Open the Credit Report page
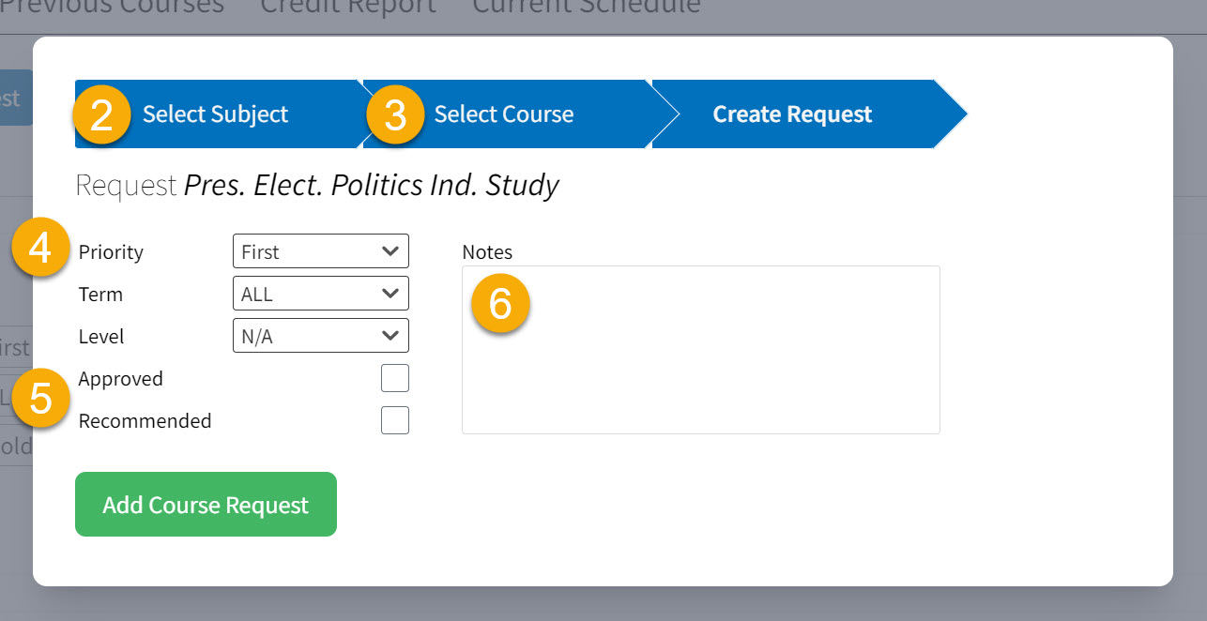The height and width of the screenshot is (621, 1207). pos(347,8)
